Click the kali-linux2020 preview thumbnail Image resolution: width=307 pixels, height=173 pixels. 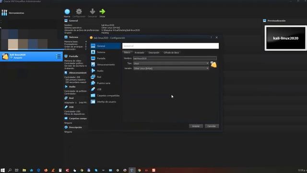[x=286, y=38]
